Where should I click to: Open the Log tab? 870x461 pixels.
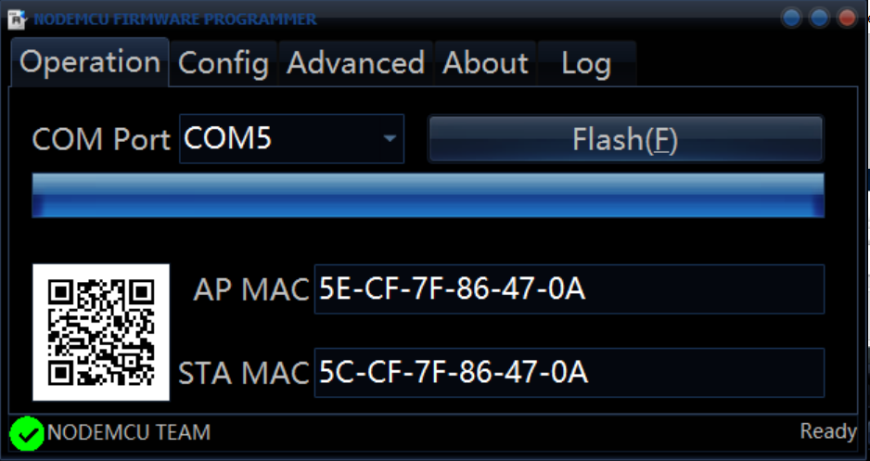(x=586, y=63)
